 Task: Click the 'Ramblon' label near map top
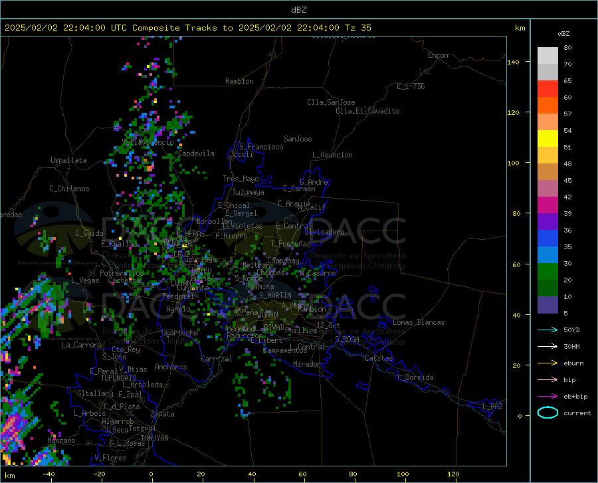point(239,81)
